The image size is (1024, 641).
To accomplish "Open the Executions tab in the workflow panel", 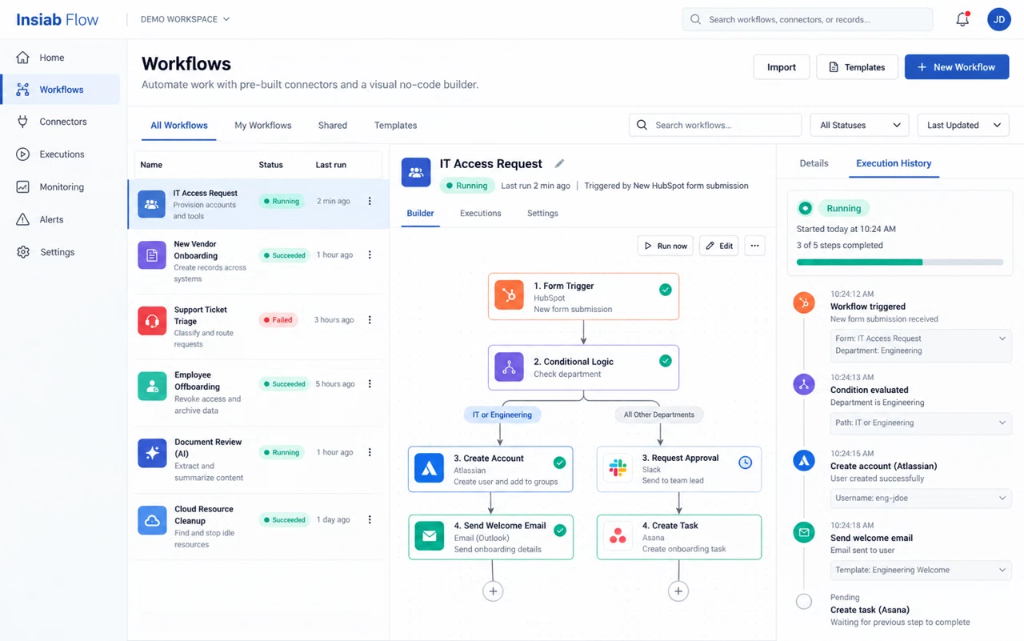I will [480, 214].
